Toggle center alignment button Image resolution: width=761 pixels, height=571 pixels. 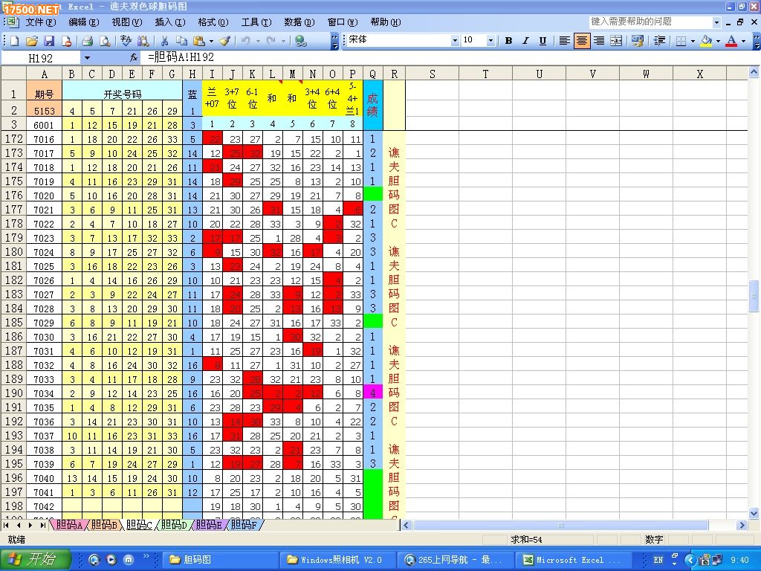(x=581, y=41)
